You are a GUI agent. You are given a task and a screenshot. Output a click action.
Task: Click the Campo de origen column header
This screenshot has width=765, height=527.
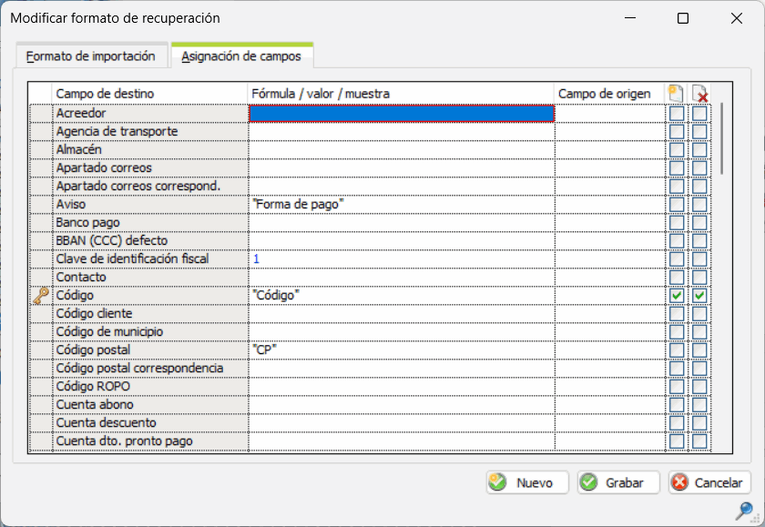tap(609, 94)
